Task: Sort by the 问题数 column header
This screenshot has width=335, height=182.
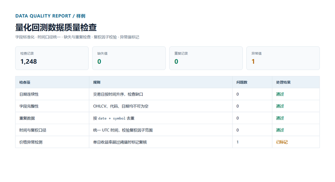Action: coord(242,82)
